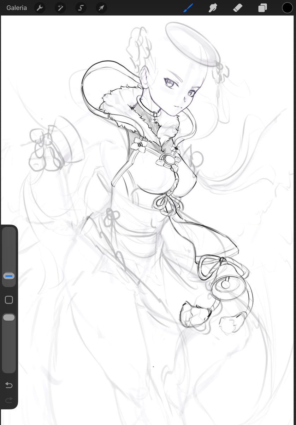
Task: Adjust the brush size slider handle
Action: (x=8, y=276)
